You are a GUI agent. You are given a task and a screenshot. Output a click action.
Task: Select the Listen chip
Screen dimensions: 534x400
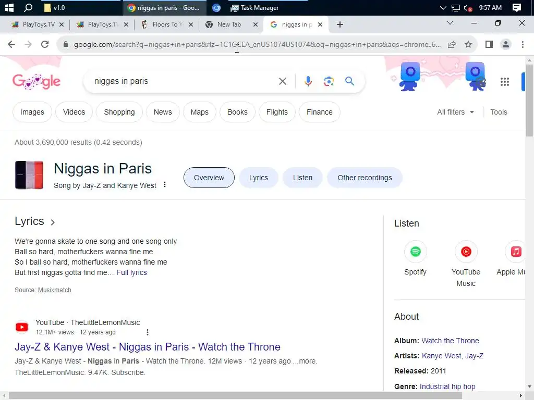click(302, 178)
